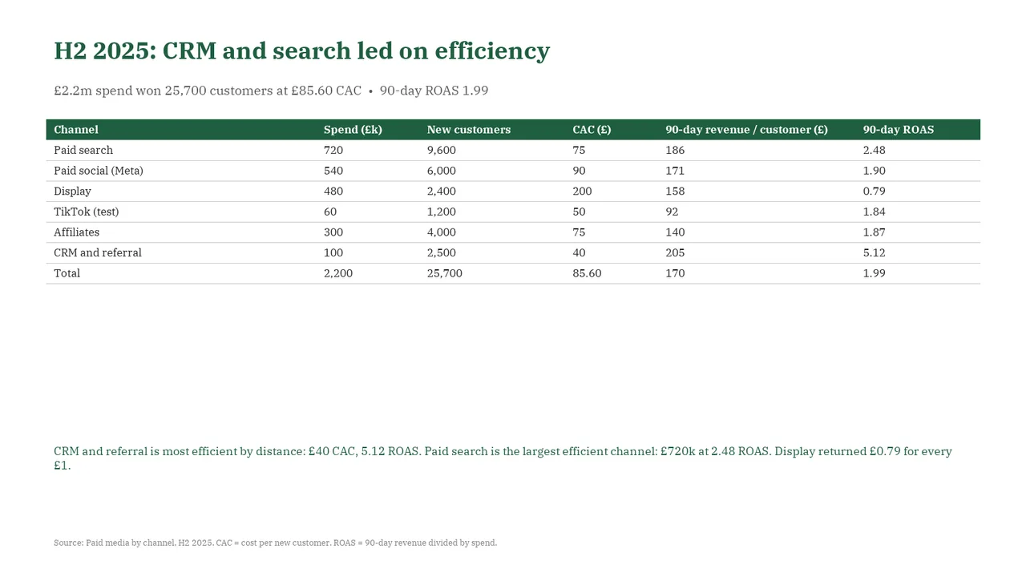Click the slide title about CRM and search
This screenshot has height=577, width=1026.
tap(301, 50)
